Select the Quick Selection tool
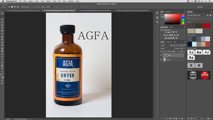Viewport: 213px width, 120px height. (2, 22)
